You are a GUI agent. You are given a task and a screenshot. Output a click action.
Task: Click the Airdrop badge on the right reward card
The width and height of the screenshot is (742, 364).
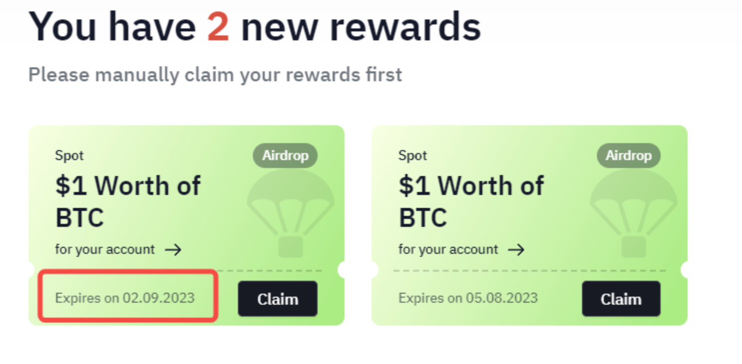click(628, 155)
